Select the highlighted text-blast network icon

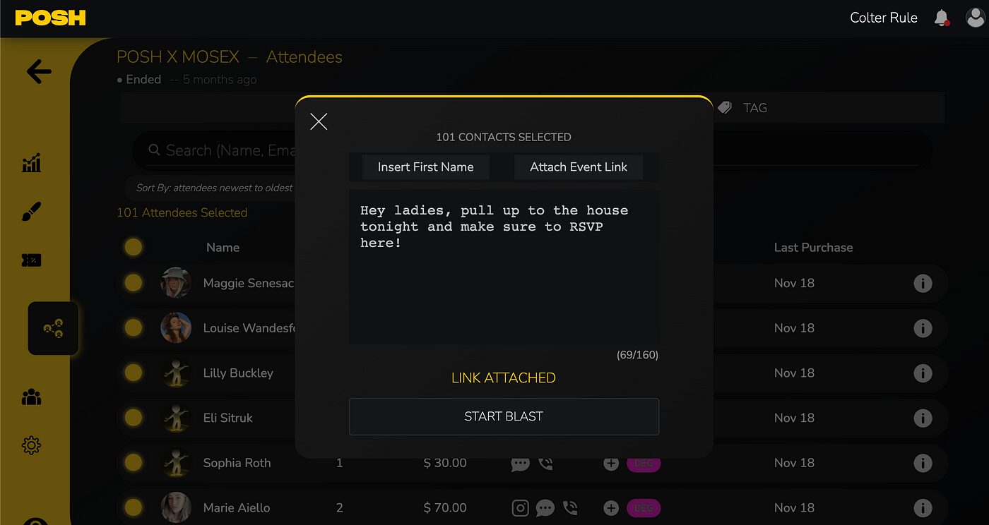click(53, 327)
